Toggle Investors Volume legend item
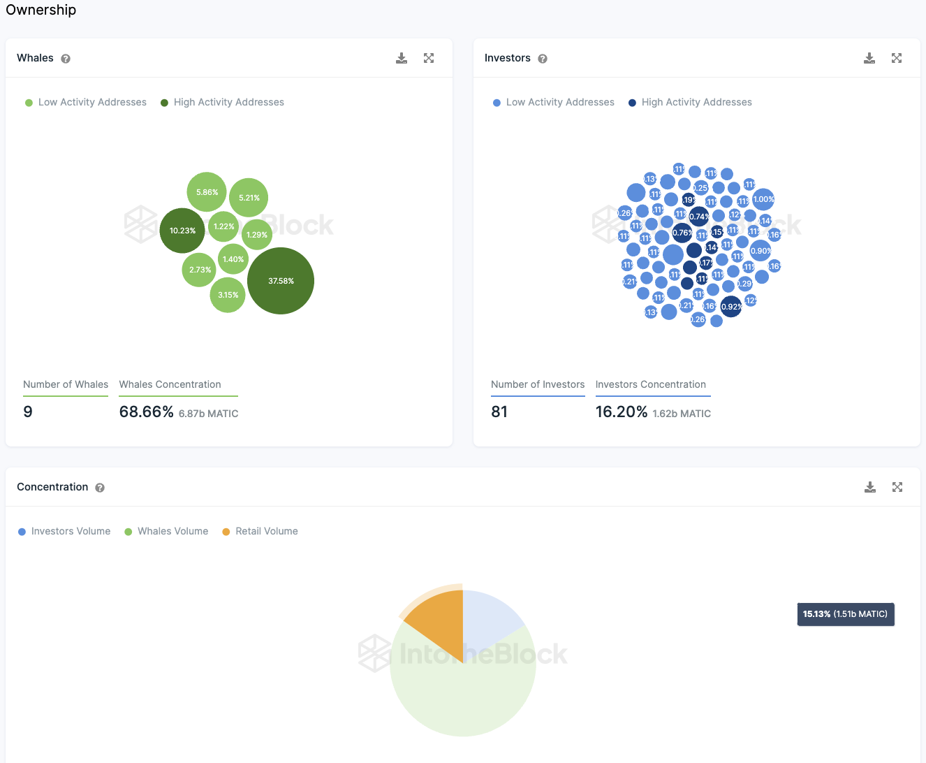This screenshot has width=926, height=763. point(64,531)
